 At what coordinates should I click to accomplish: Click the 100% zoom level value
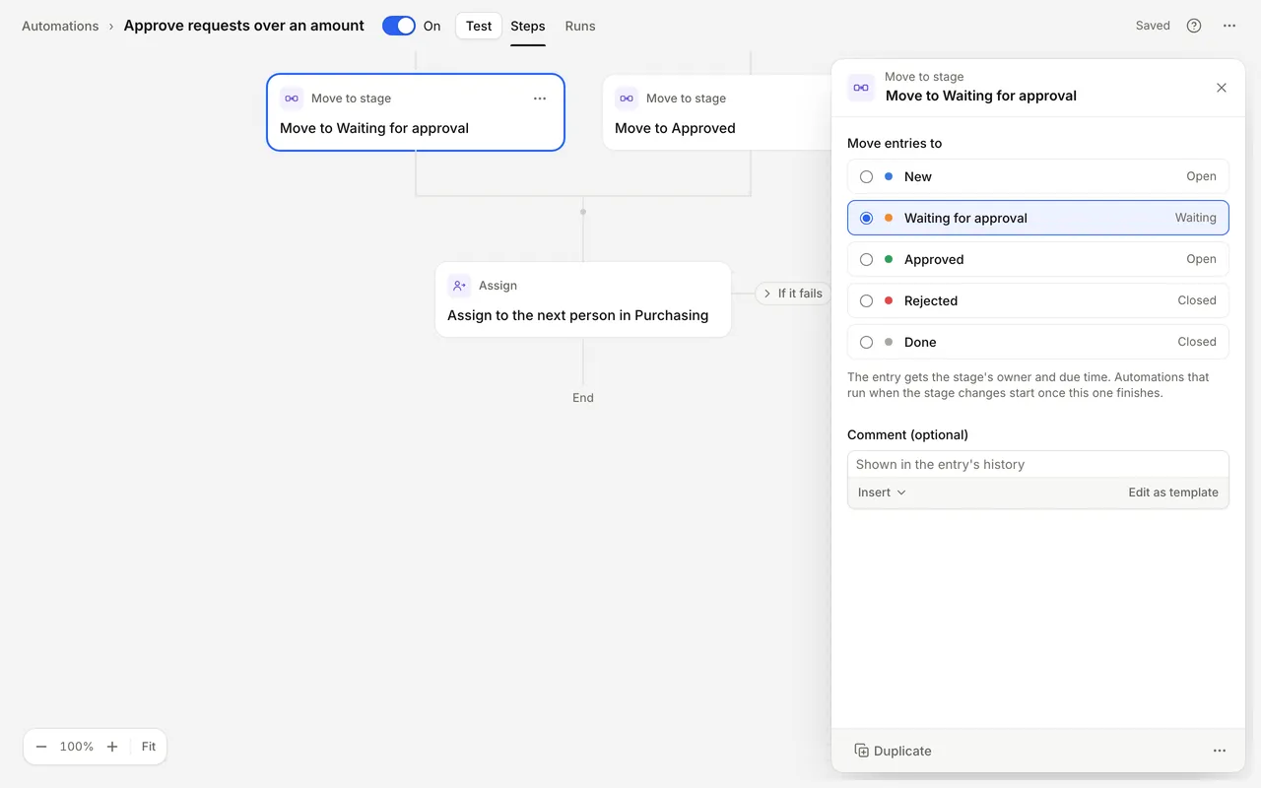point(77,747)
